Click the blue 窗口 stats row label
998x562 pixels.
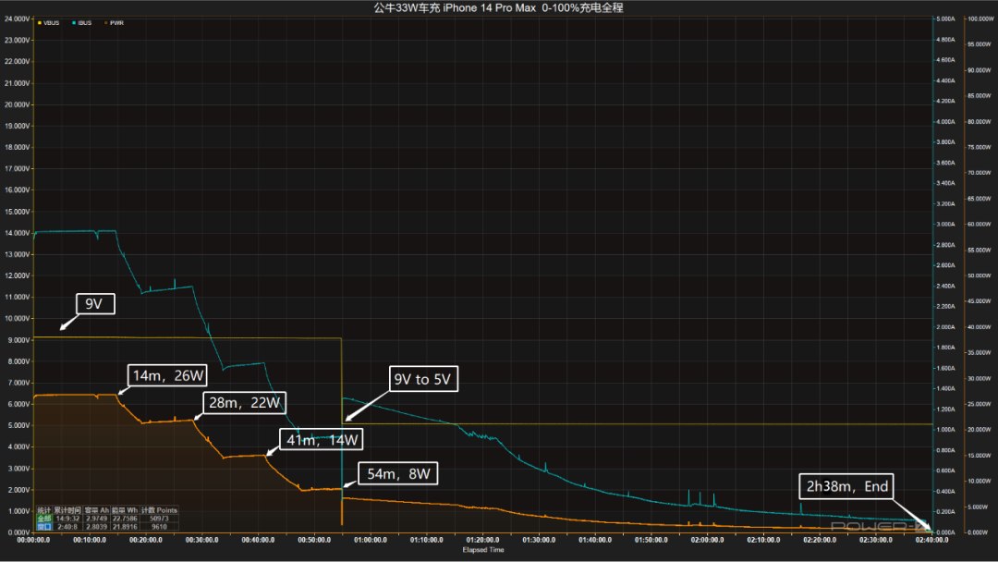coord(43,526)
